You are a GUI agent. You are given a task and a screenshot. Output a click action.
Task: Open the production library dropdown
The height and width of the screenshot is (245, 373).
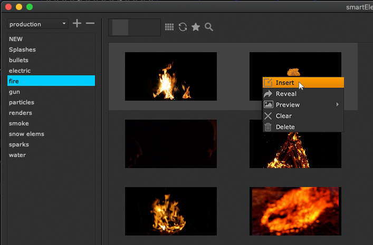coord(38,24)
